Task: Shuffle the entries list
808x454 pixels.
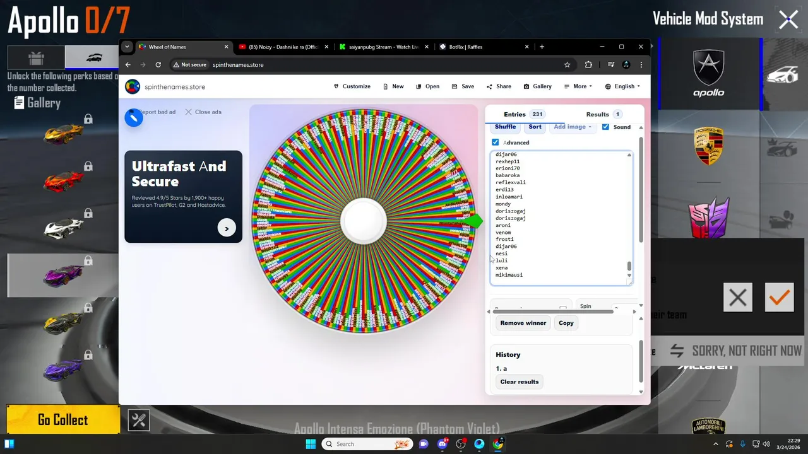Action: 505,127
